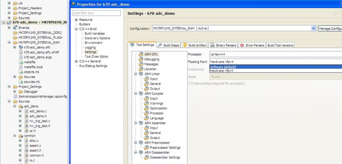Open Environment settings page
The image size is (342, 164).
(x=93, y=43)
